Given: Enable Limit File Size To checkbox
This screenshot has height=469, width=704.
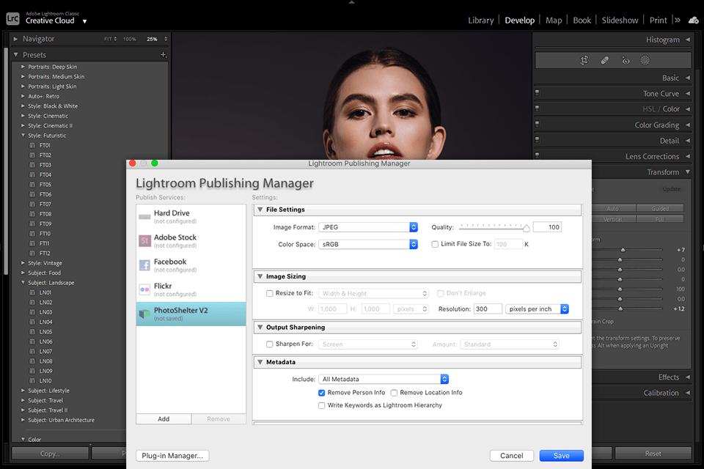Looking at the screenshot, I should coord(435,244).
